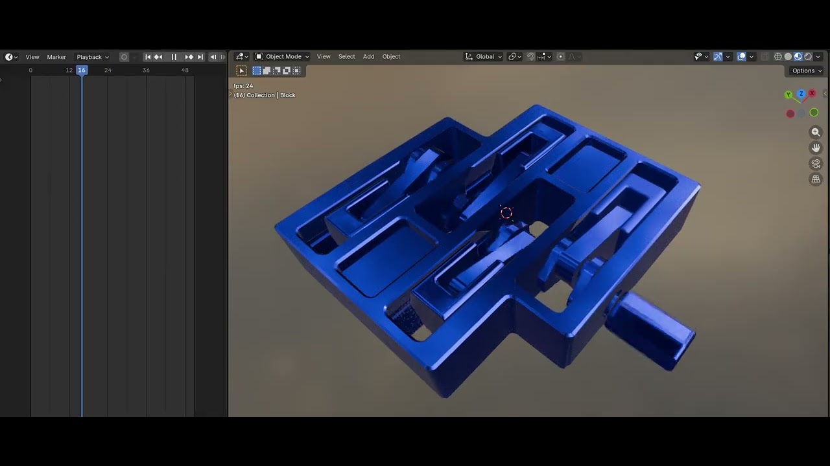Select the Tweak select tool icon

pyautogui.click(x=241, y=71)
